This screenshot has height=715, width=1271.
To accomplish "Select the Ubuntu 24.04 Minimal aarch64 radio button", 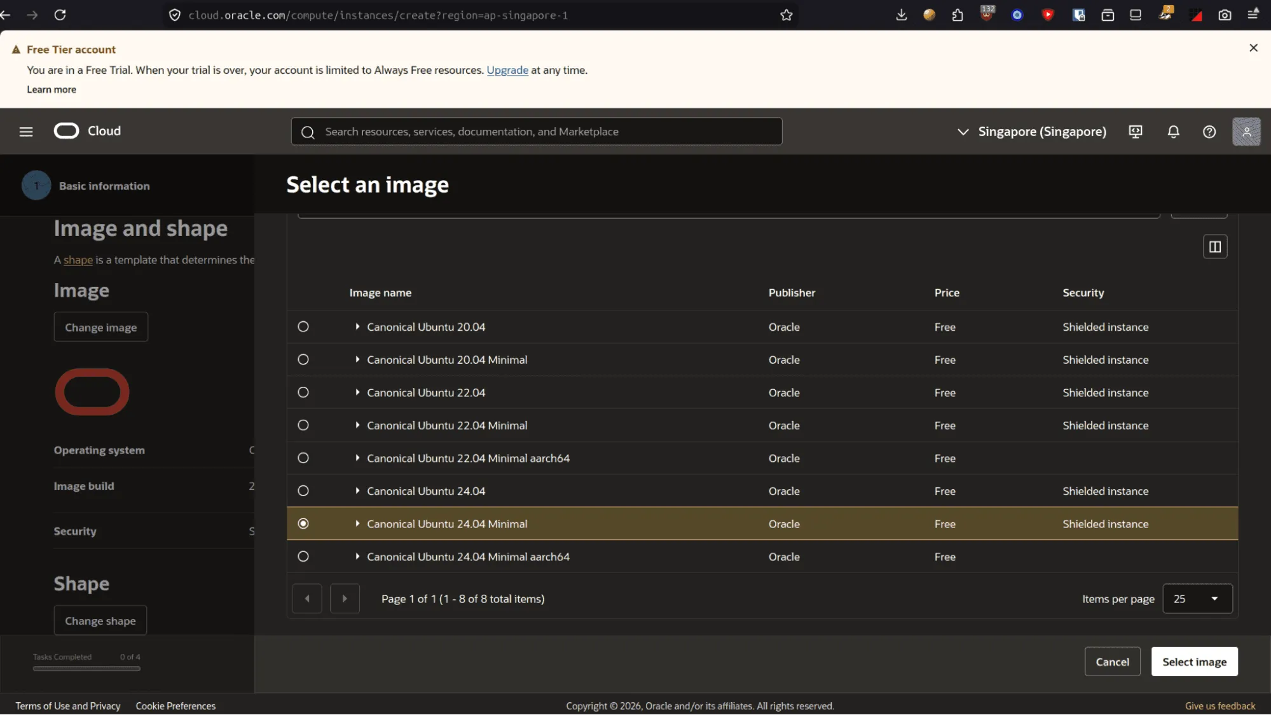I will click(303, 557).
